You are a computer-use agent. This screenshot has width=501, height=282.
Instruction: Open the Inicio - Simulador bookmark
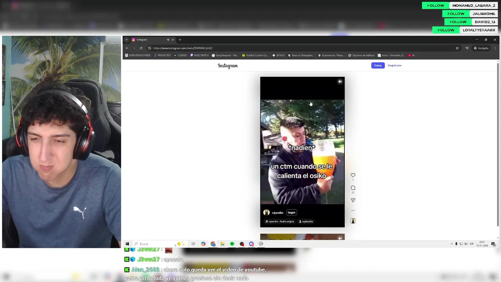point(391,55)
